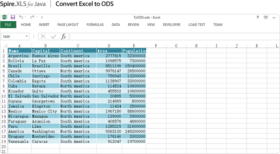This screenshot has width=280, height=154.
Task: Open the DEVELOPER ribbon tab
Action: tap(171, 25)
